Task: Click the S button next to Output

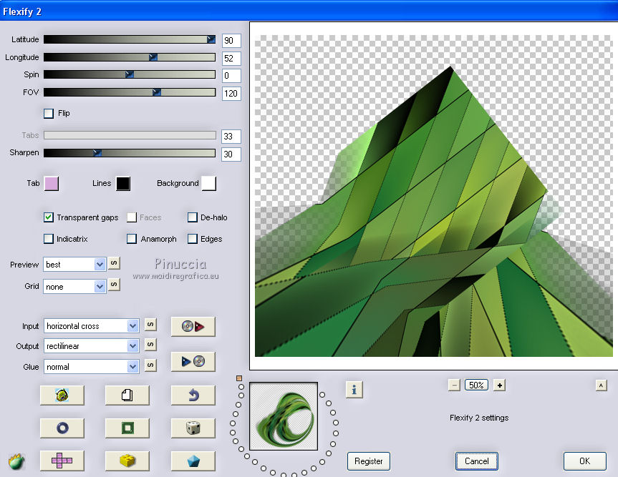Action: (150, 345)
